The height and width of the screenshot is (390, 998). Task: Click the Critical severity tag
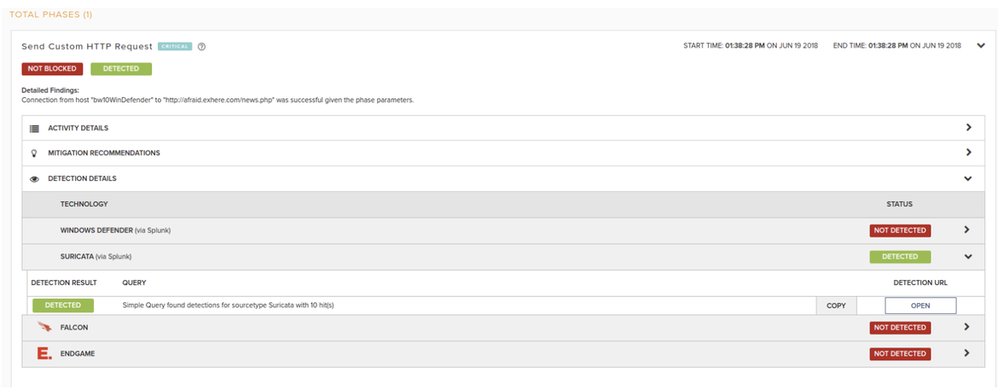pos(176,47)
